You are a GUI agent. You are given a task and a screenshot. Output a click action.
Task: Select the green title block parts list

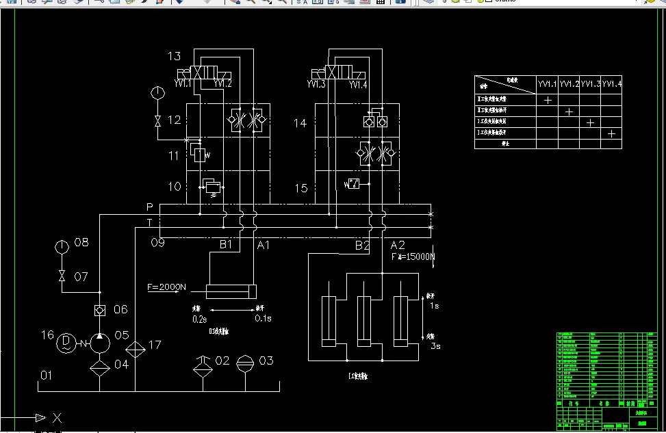(x=607, y=381)
